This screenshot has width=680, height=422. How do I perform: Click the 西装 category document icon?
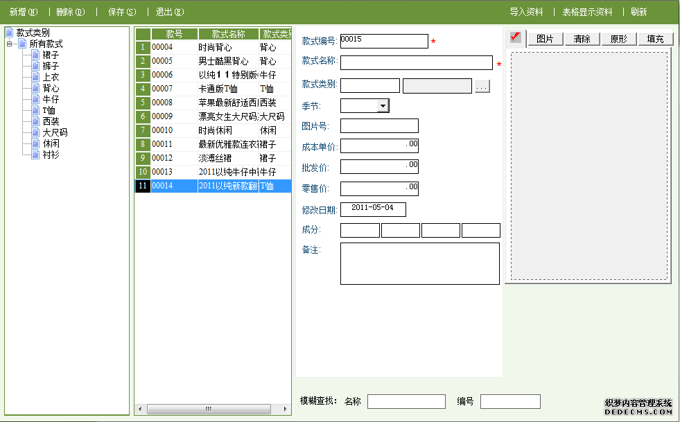click(x=36, y=121)
